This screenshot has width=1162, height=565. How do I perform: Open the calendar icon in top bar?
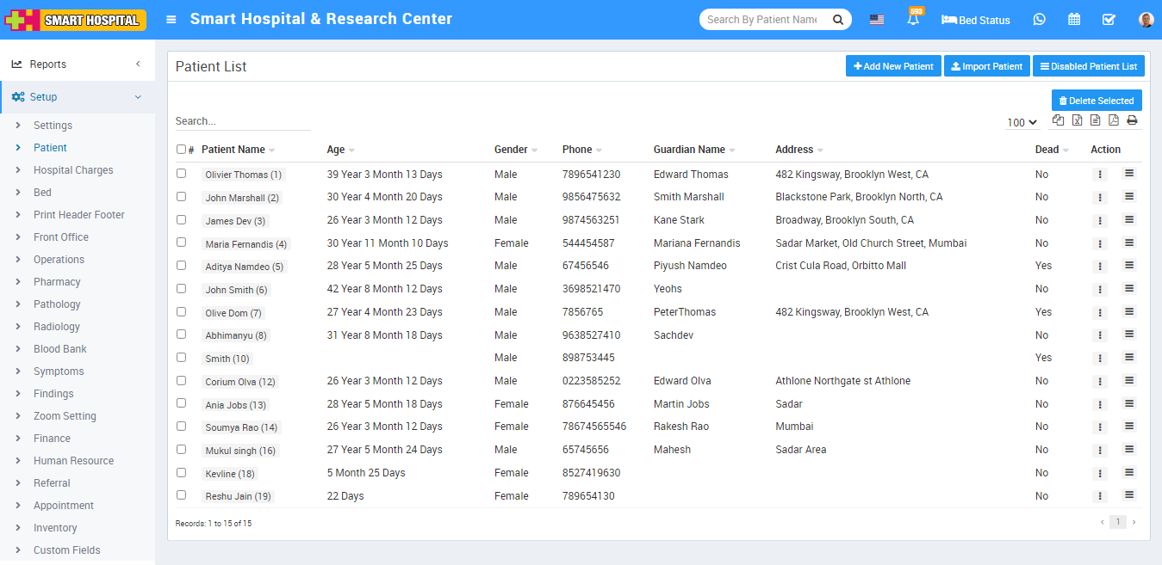1074,20
